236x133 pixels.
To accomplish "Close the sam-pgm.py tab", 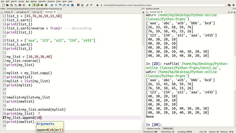I will (x=28, y=12).
